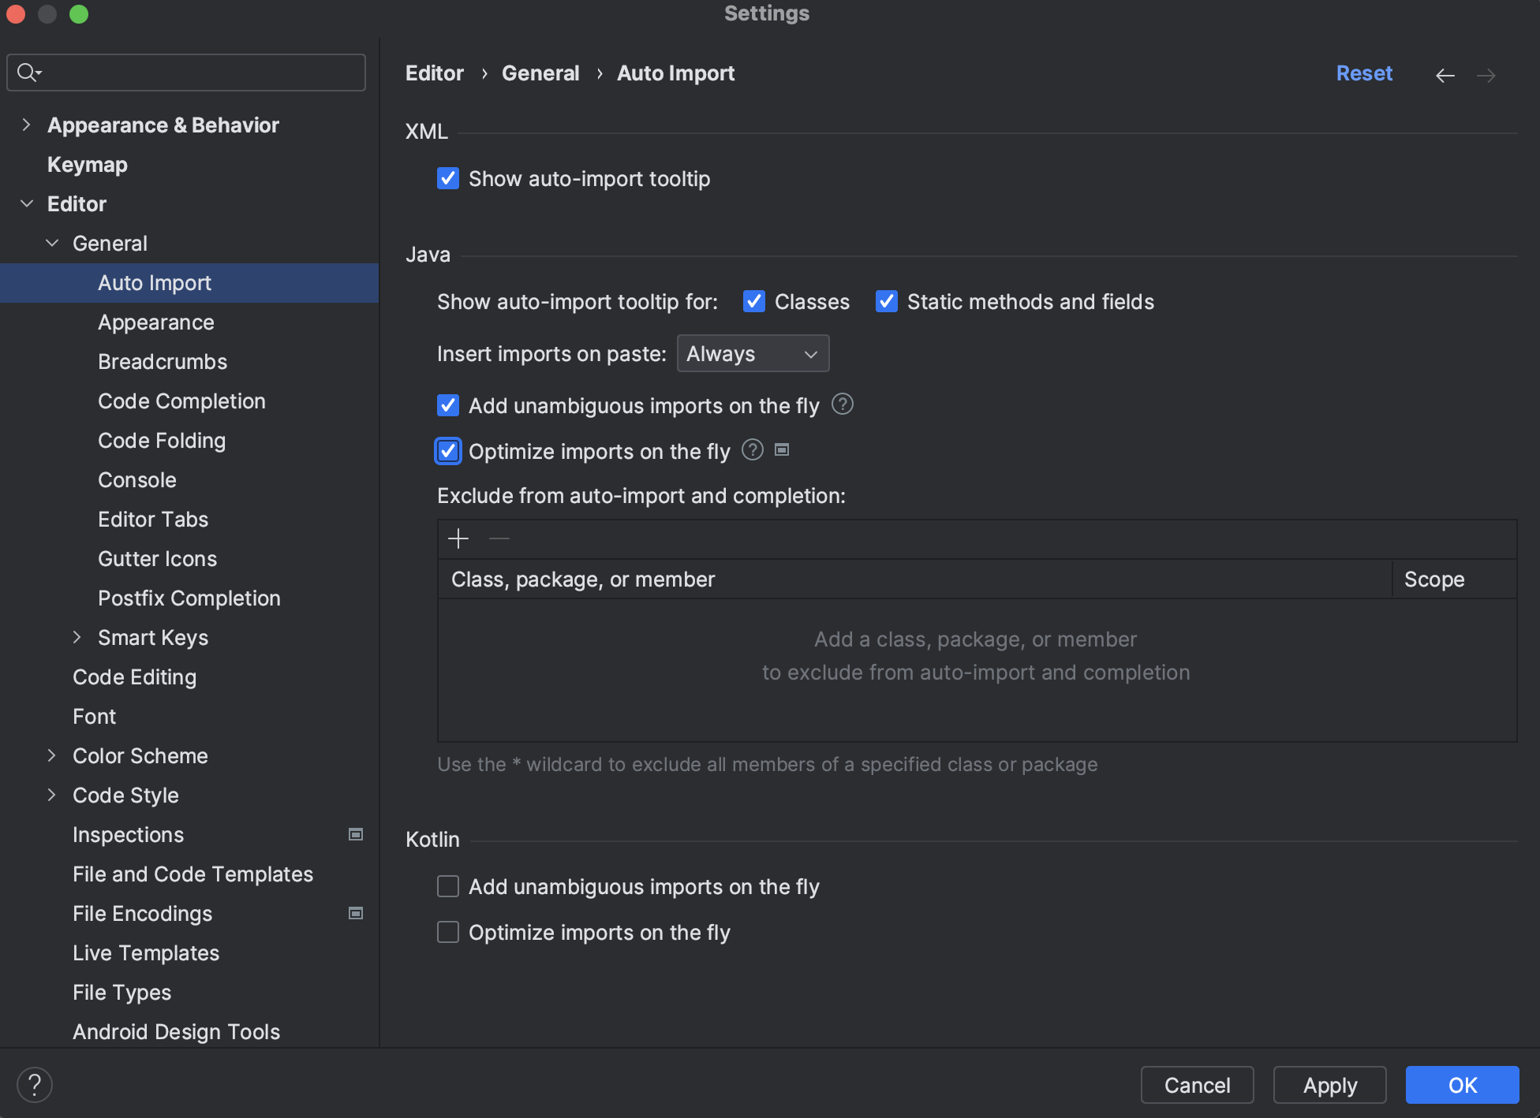
Task: Click the Reset link
Action: [1364, 73]
